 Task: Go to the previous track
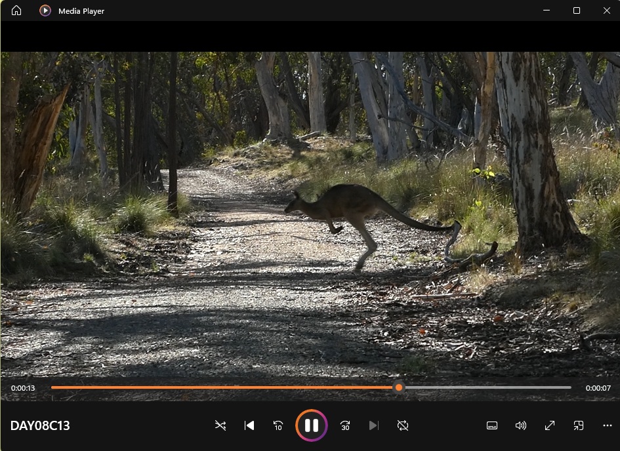[x=249, y=425]
